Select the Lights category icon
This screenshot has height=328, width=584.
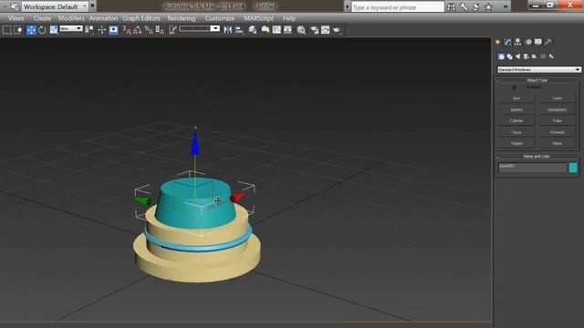pos(517,56)
